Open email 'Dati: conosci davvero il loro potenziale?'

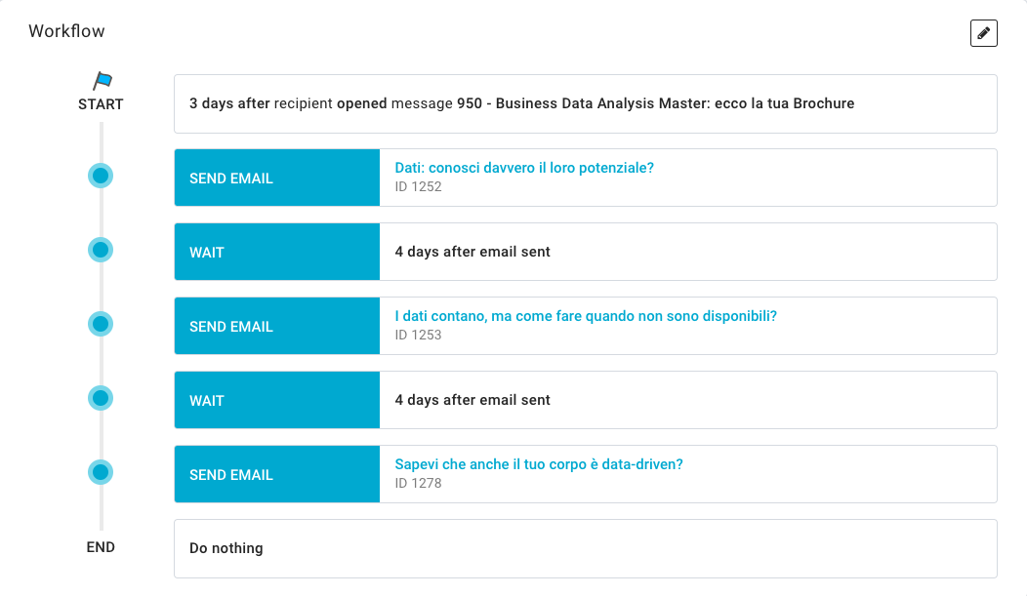pyautogui.click(x=524, y=168)
